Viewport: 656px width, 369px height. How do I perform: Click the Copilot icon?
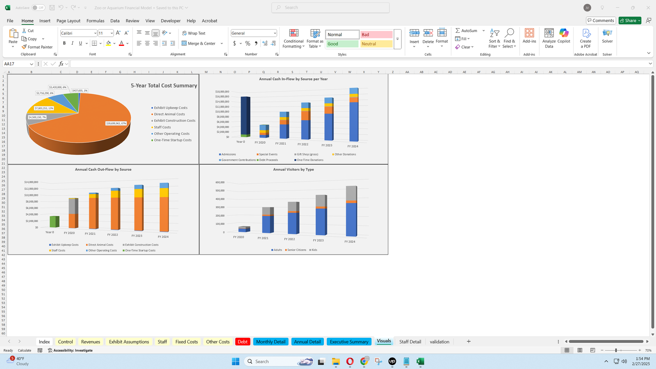pos(564,36)
